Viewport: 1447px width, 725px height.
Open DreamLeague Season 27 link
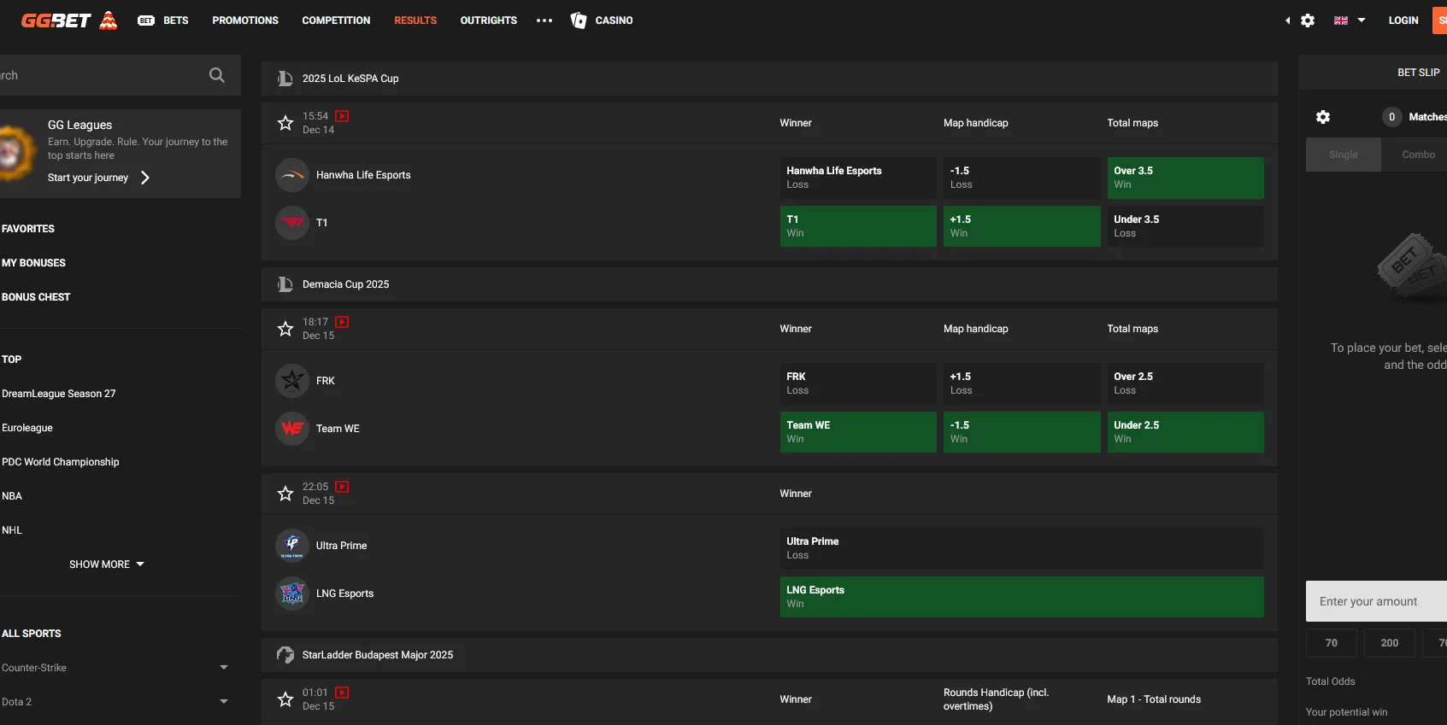59,394
